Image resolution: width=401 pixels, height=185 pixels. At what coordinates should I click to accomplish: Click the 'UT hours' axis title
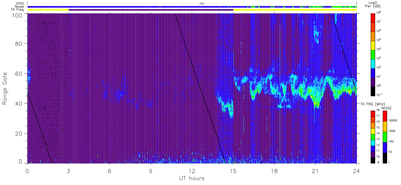click(x=192, y=178)
